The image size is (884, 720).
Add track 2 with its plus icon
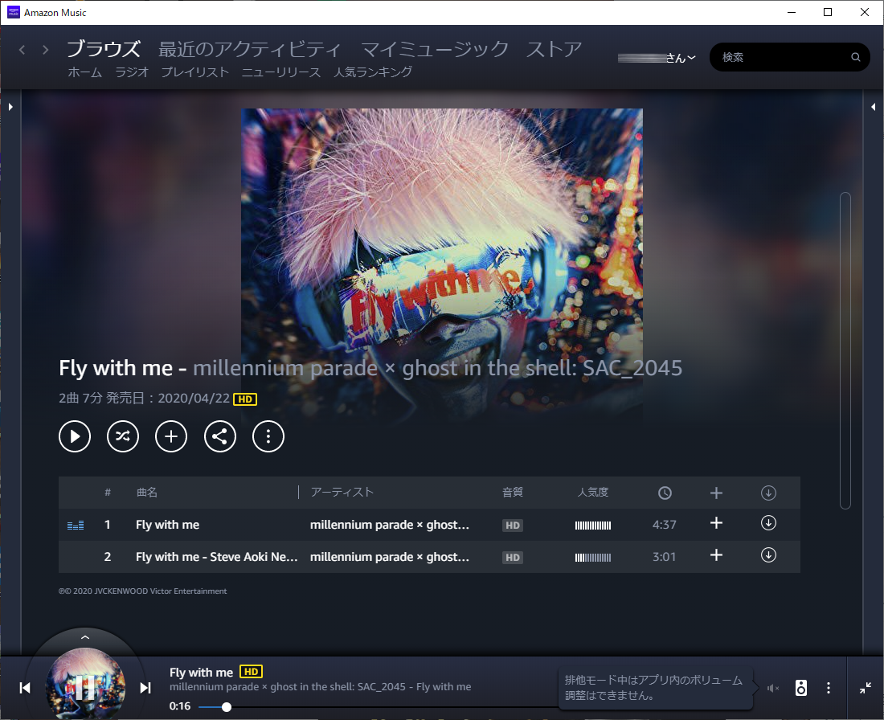716,555
